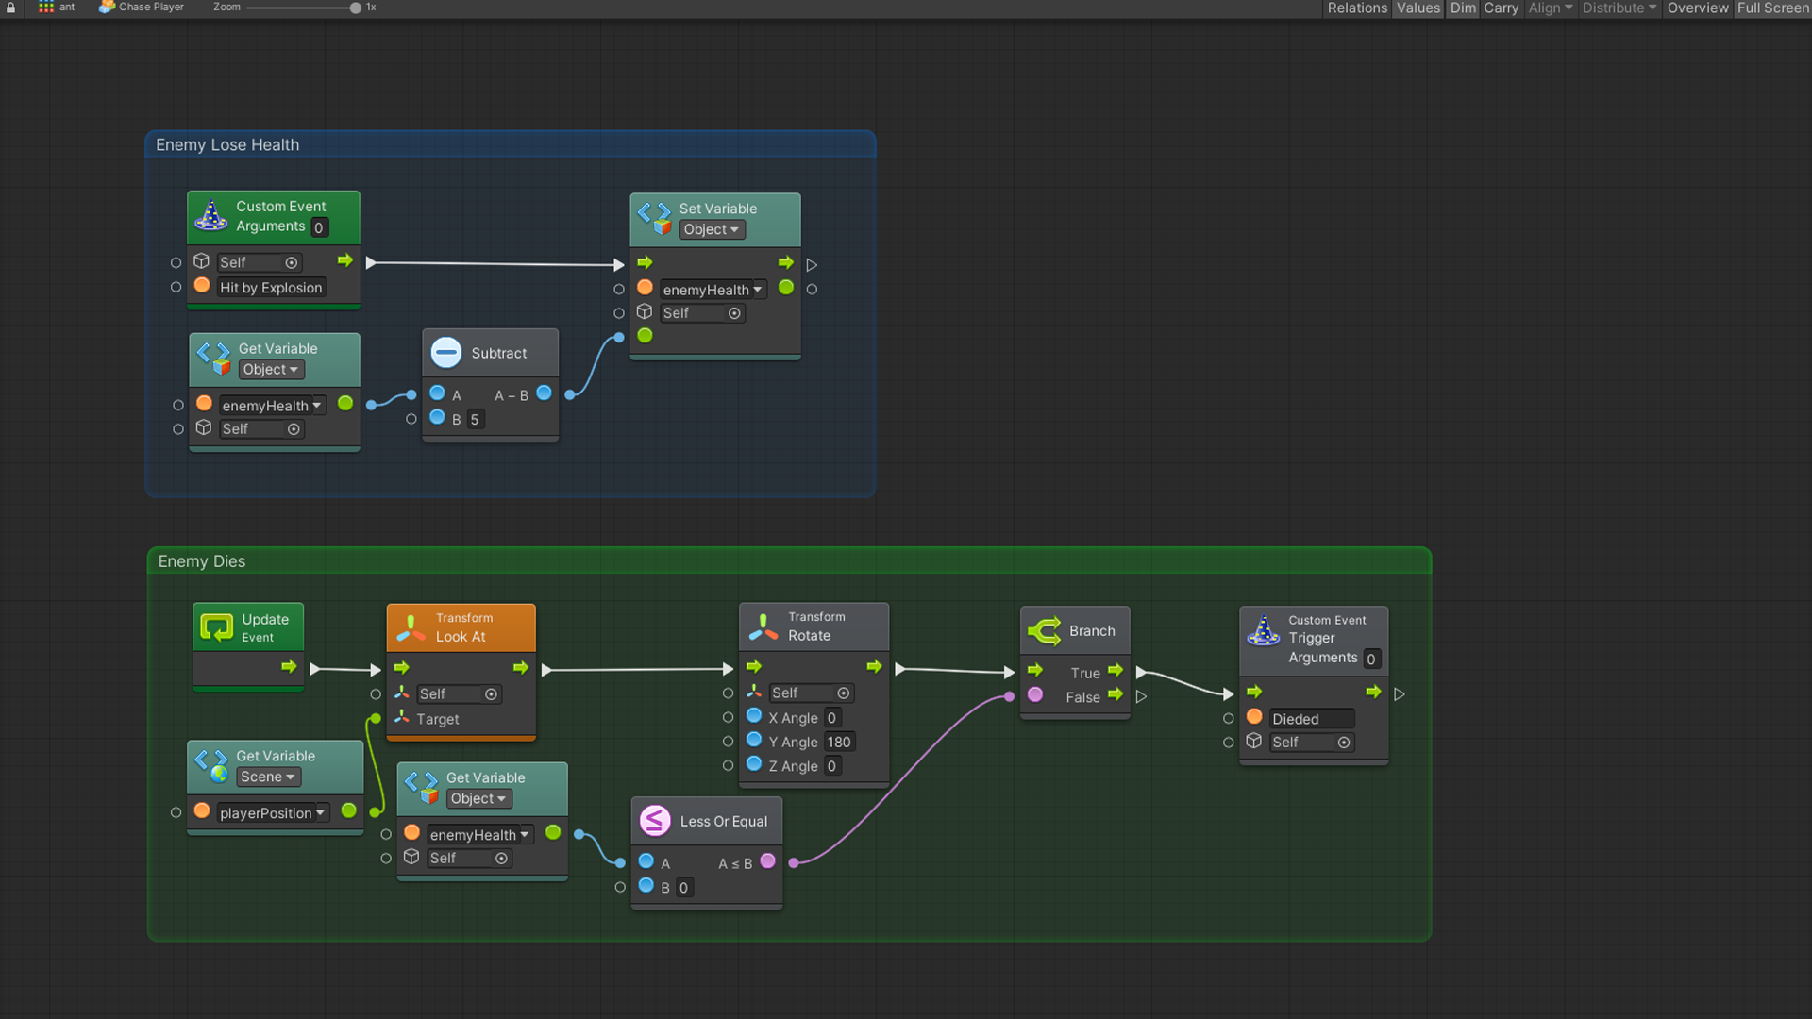Screen dimensions: 1812x1019
Task: Open Get Variable Object dropdown in Enemy Dies
Action: pos(479,798)
